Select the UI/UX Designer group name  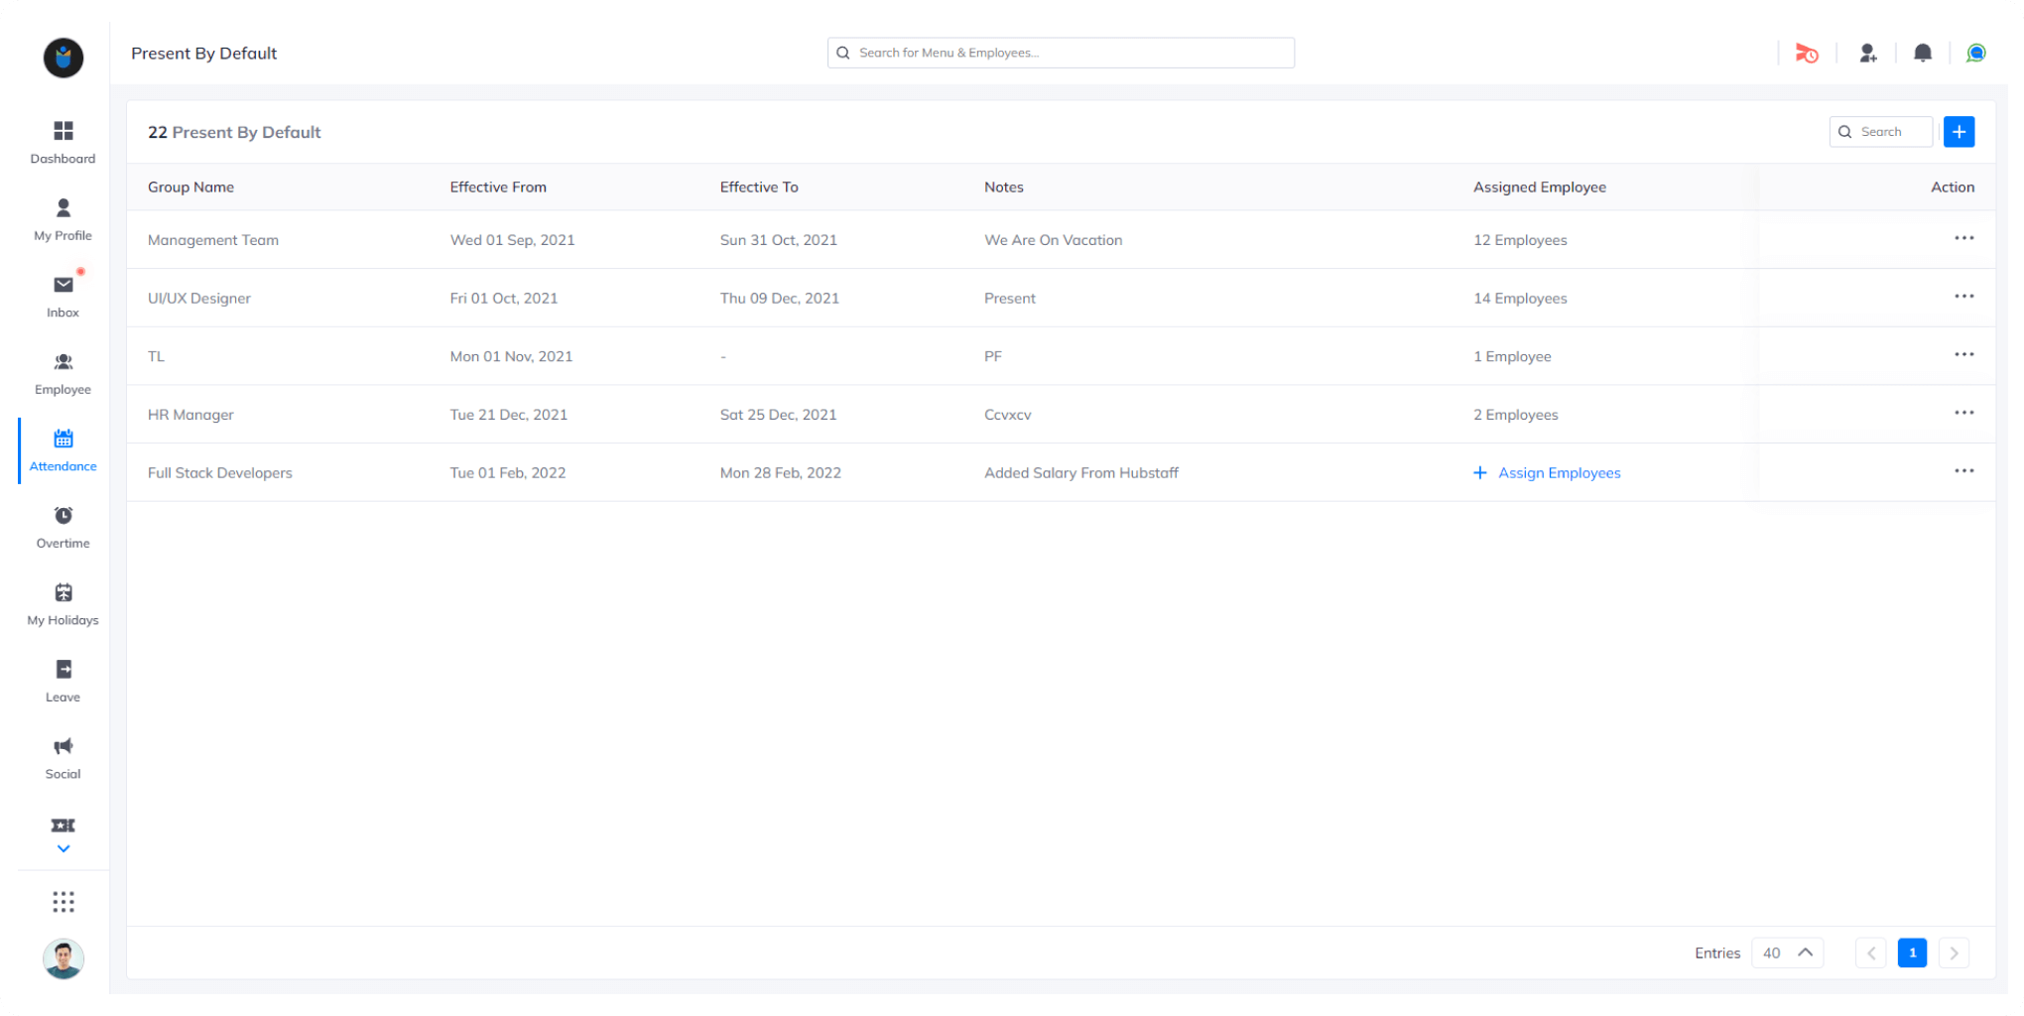[x=199, y=299]
